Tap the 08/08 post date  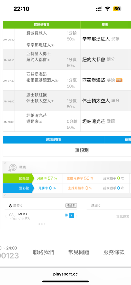pos(13,217)
